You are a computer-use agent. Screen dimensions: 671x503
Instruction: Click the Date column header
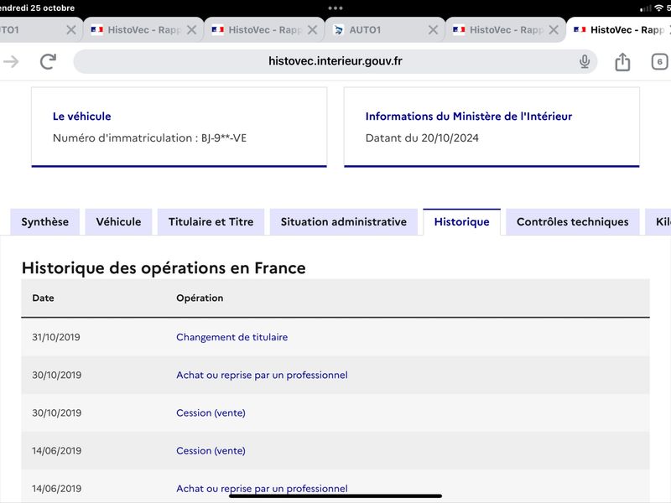[44, 298]
